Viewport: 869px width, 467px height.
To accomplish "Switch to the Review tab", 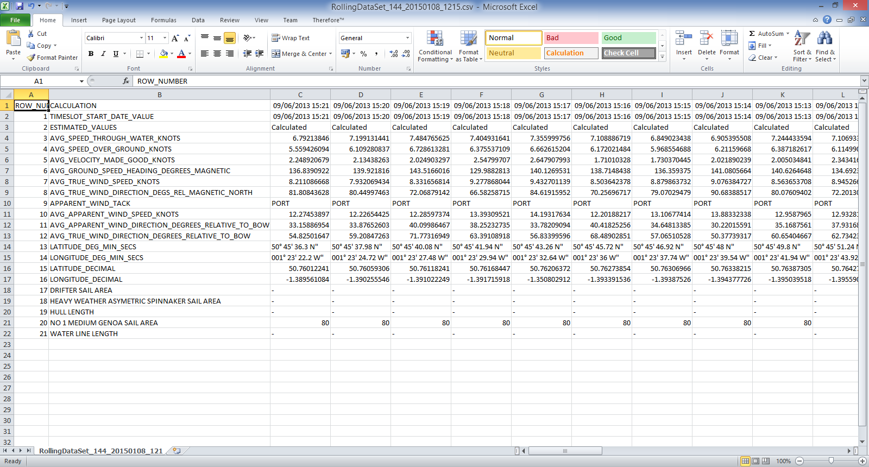I will click(x=229, y=20).
